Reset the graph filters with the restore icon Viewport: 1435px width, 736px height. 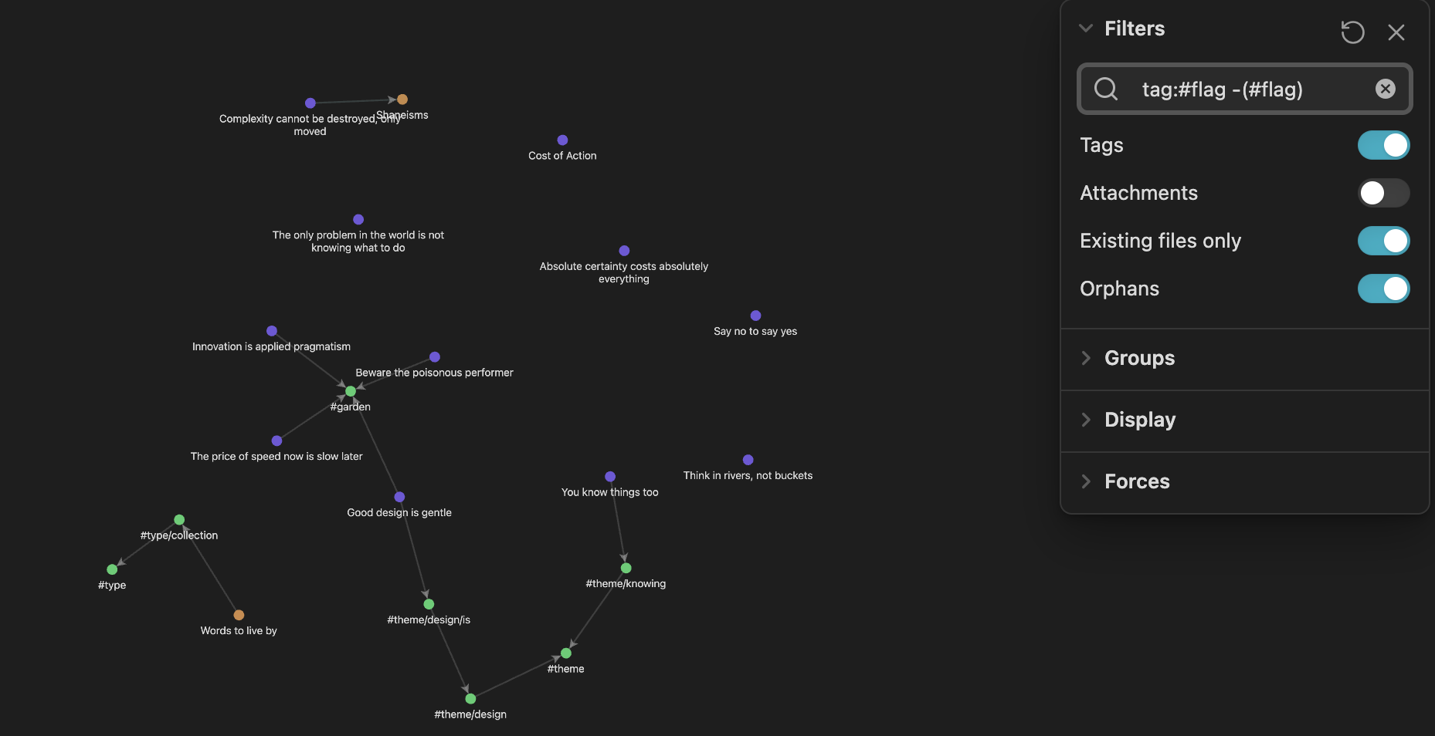(1352, 32)
